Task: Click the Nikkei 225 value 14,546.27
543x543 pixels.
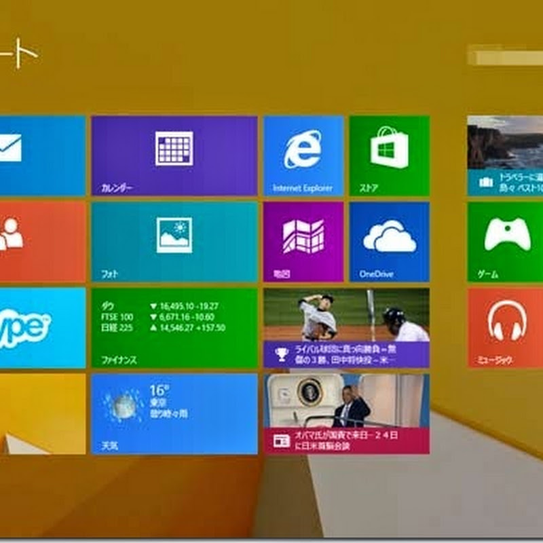Action: click(177, 328)
